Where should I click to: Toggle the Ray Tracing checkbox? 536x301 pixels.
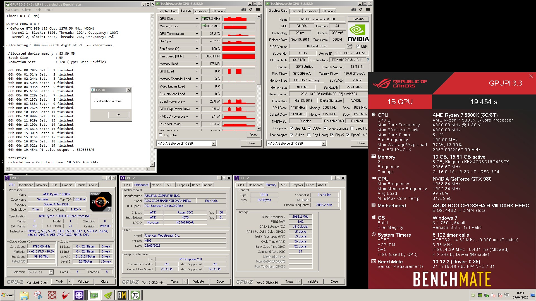coord(309,135)
